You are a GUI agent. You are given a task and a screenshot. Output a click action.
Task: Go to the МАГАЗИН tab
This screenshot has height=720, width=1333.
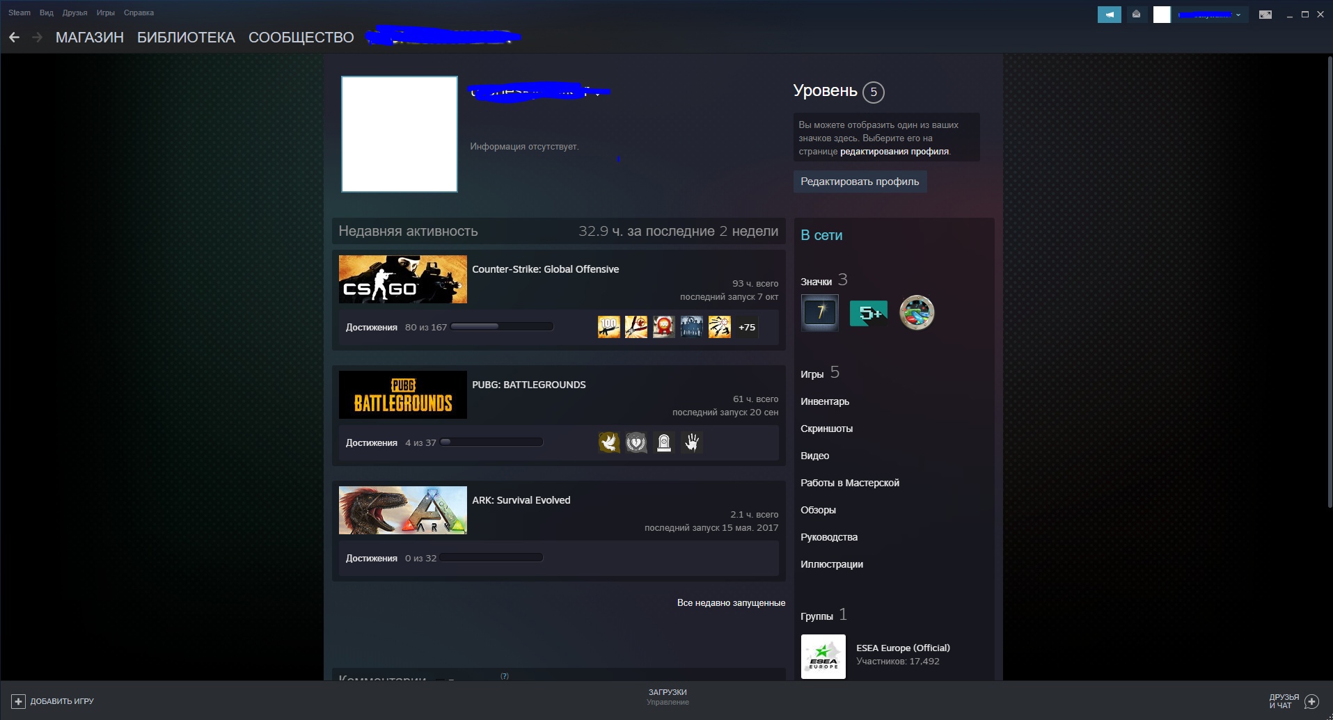(90, 38)
